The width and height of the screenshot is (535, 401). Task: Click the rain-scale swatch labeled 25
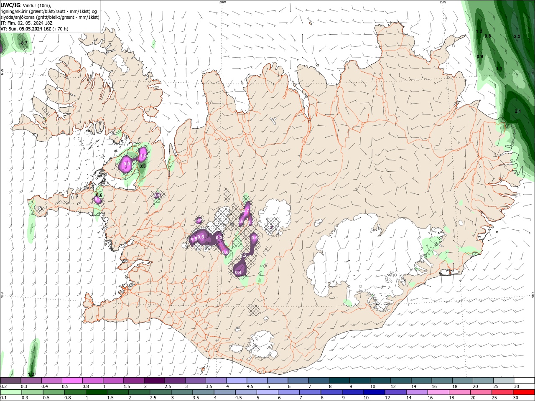tap(502, 392)
